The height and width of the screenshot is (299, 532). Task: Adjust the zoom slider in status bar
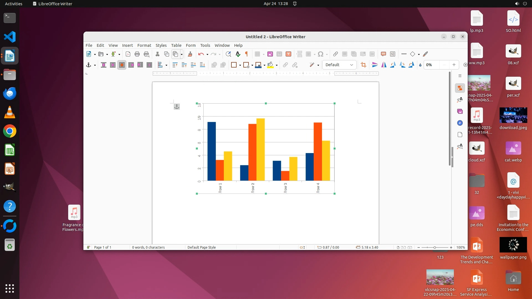click(434, 247)
